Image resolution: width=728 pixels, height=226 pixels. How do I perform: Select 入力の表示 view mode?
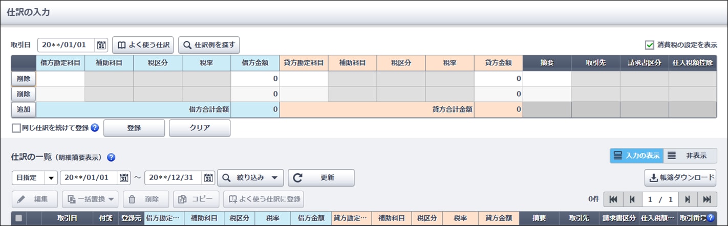(x=636, y=155)
